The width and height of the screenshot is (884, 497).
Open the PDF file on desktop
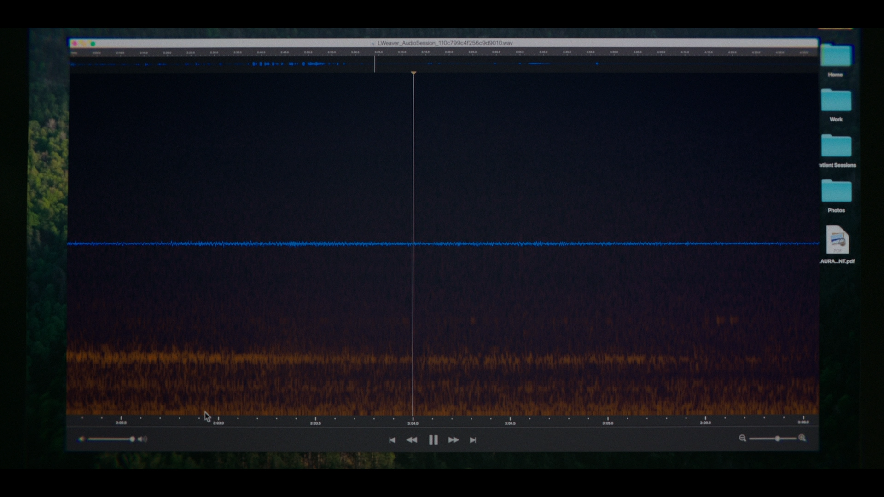837,240
